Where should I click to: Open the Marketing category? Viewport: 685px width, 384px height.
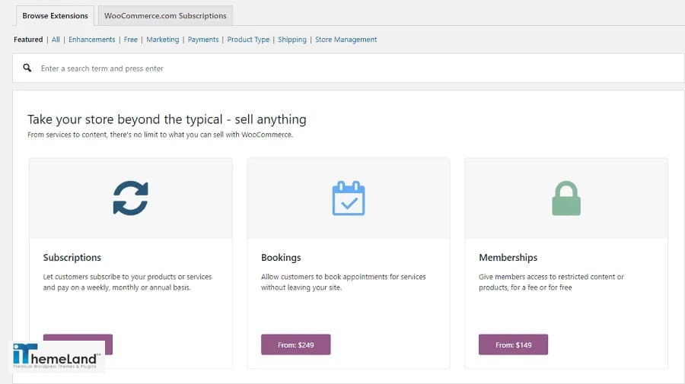tap(163, 40)
